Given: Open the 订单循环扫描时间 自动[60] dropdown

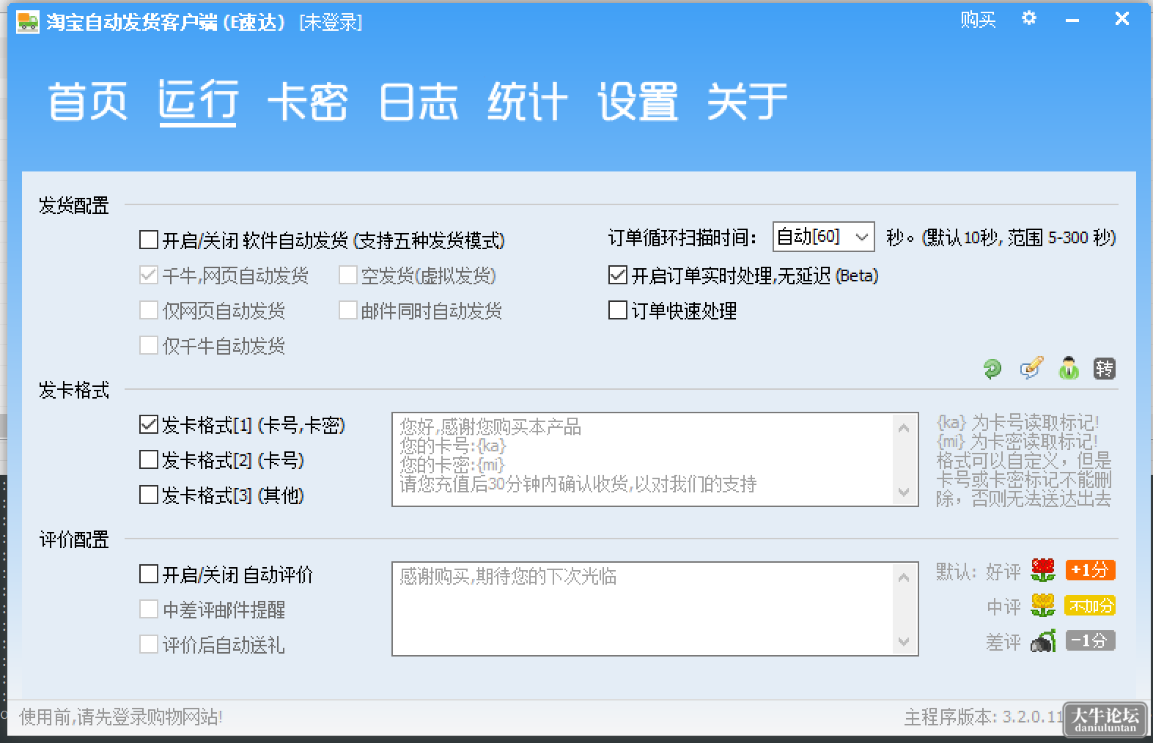Looking at the screenshot, I should [x=823, y=237].
